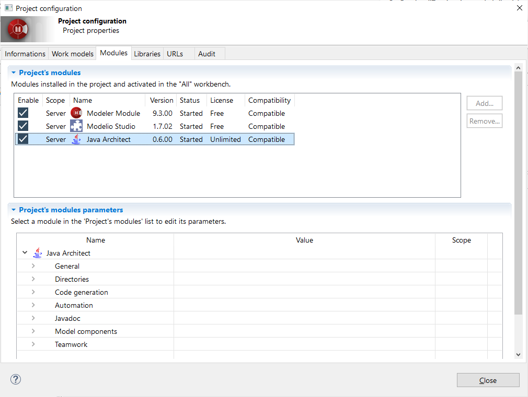Expand the Javadoc parameters group
The image size is (528, 397).
tap(33, 318)
